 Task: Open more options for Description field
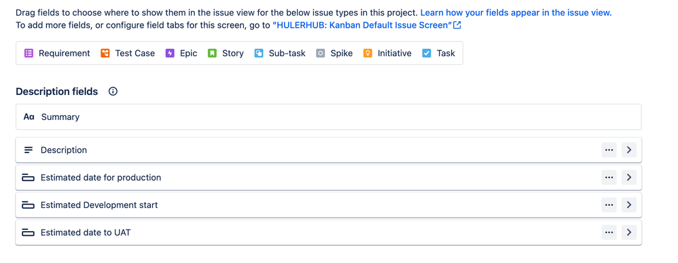tap(609, 150)
